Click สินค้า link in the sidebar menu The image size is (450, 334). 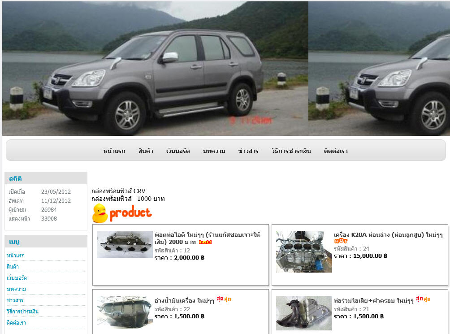click(x=13, y=267)
